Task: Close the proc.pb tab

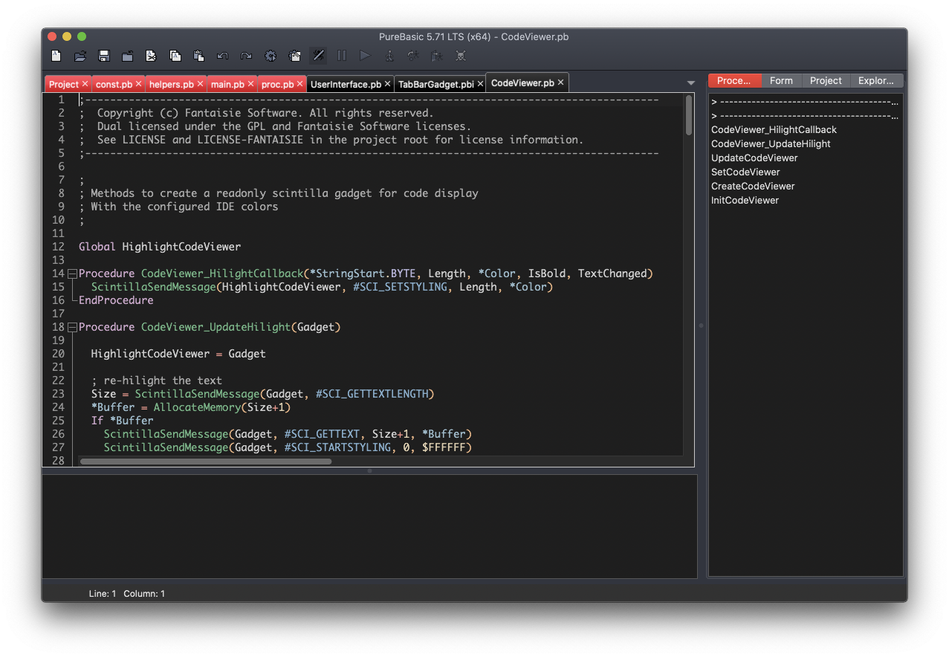Action: click(x=300, y=84)
